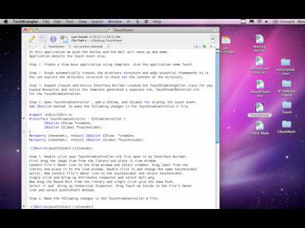
Task: Click the #import UIKit line
Action: [x=51, y=115]
